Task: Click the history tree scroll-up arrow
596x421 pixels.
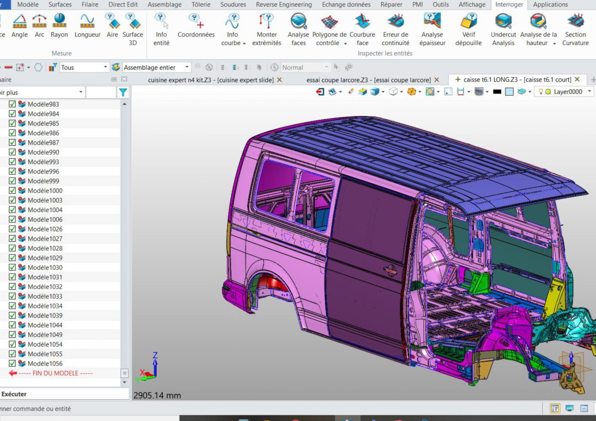Action: click(125, 104)
